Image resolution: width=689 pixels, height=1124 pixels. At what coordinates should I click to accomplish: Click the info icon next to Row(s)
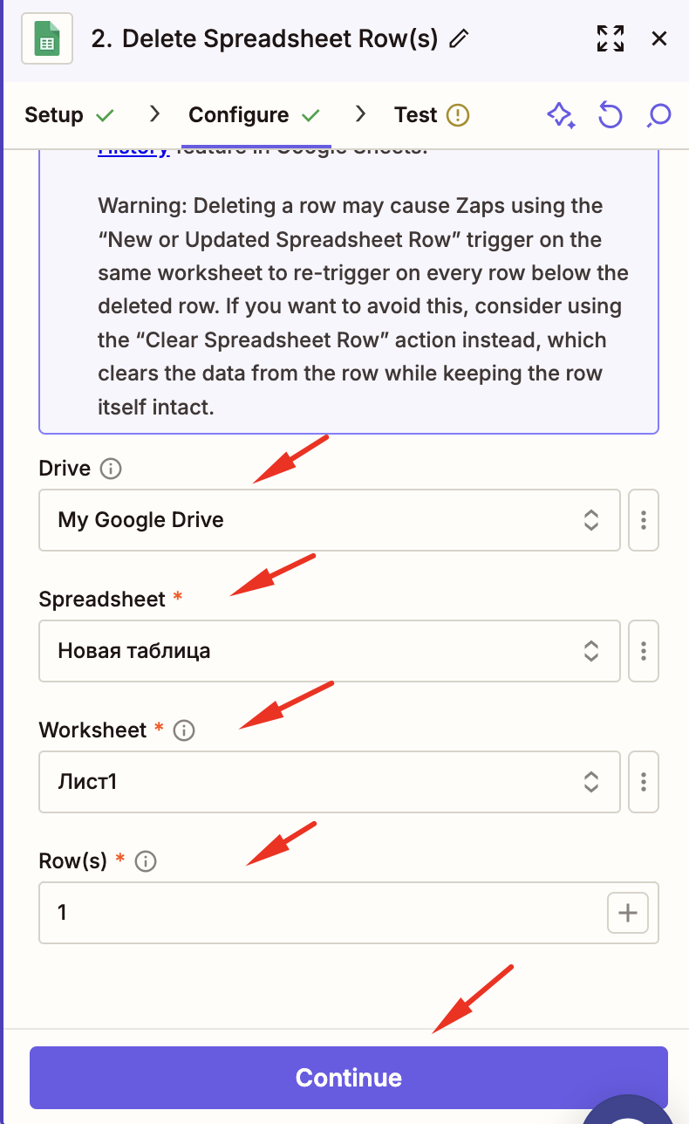click(146, 861)
